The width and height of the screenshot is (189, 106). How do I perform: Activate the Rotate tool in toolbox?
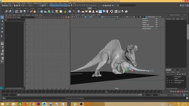coord(2,32)
